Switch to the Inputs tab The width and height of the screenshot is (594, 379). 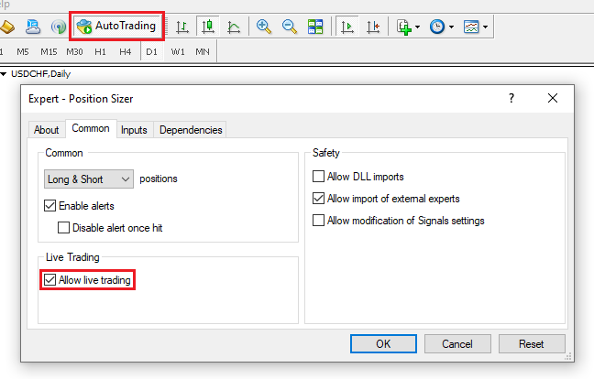click(x=134, y=130)
